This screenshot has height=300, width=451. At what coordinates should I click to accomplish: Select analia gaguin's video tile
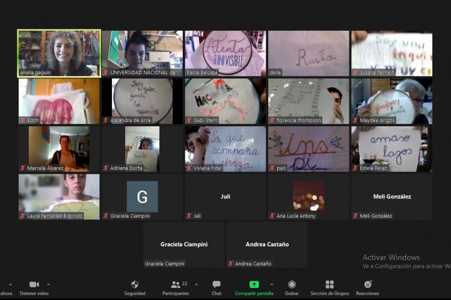(x=59, y=53)
